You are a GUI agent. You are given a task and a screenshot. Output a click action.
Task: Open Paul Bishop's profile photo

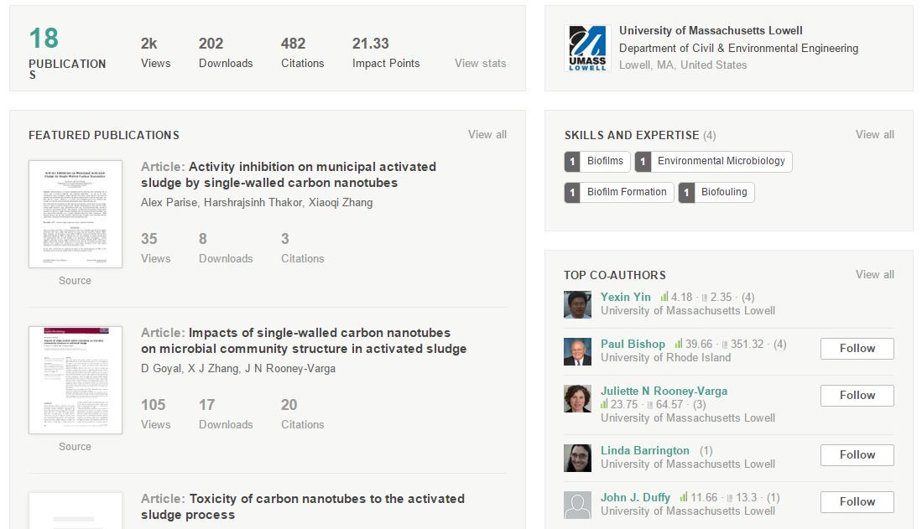point(577,351)
